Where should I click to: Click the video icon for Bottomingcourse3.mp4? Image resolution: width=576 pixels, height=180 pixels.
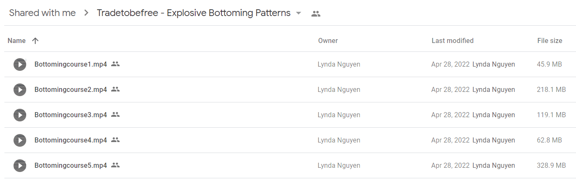(x=20, y=115)
